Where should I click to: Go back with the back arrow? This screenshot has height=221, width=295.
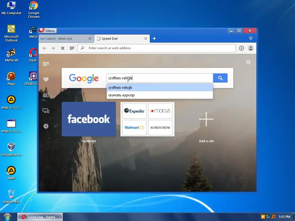(44, 48)
